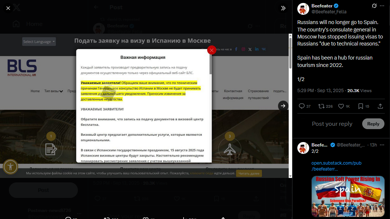
Task: Click BLS International logo
Action: point(22,68)
